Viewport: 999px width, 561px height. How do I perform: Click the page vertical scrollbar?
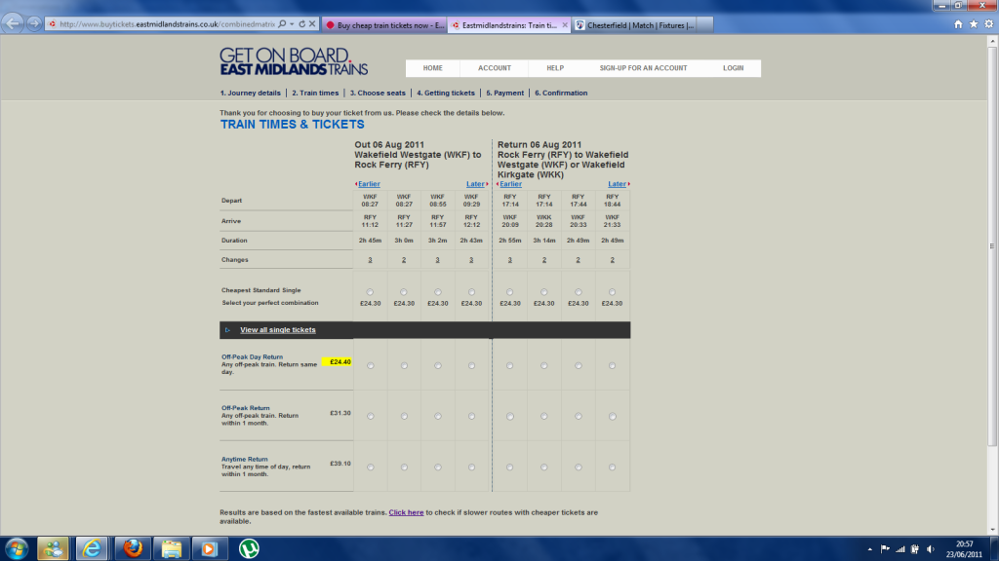tap(992, 246)
